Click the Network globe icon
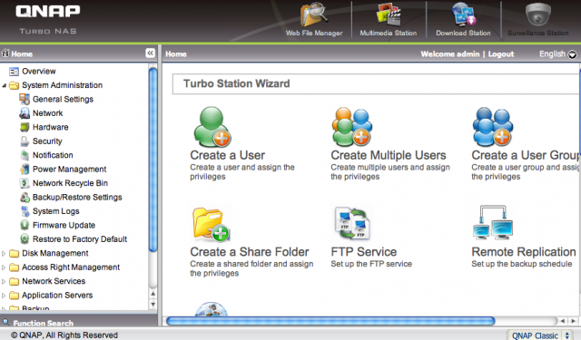581x340 pixels. coord(25,113)
